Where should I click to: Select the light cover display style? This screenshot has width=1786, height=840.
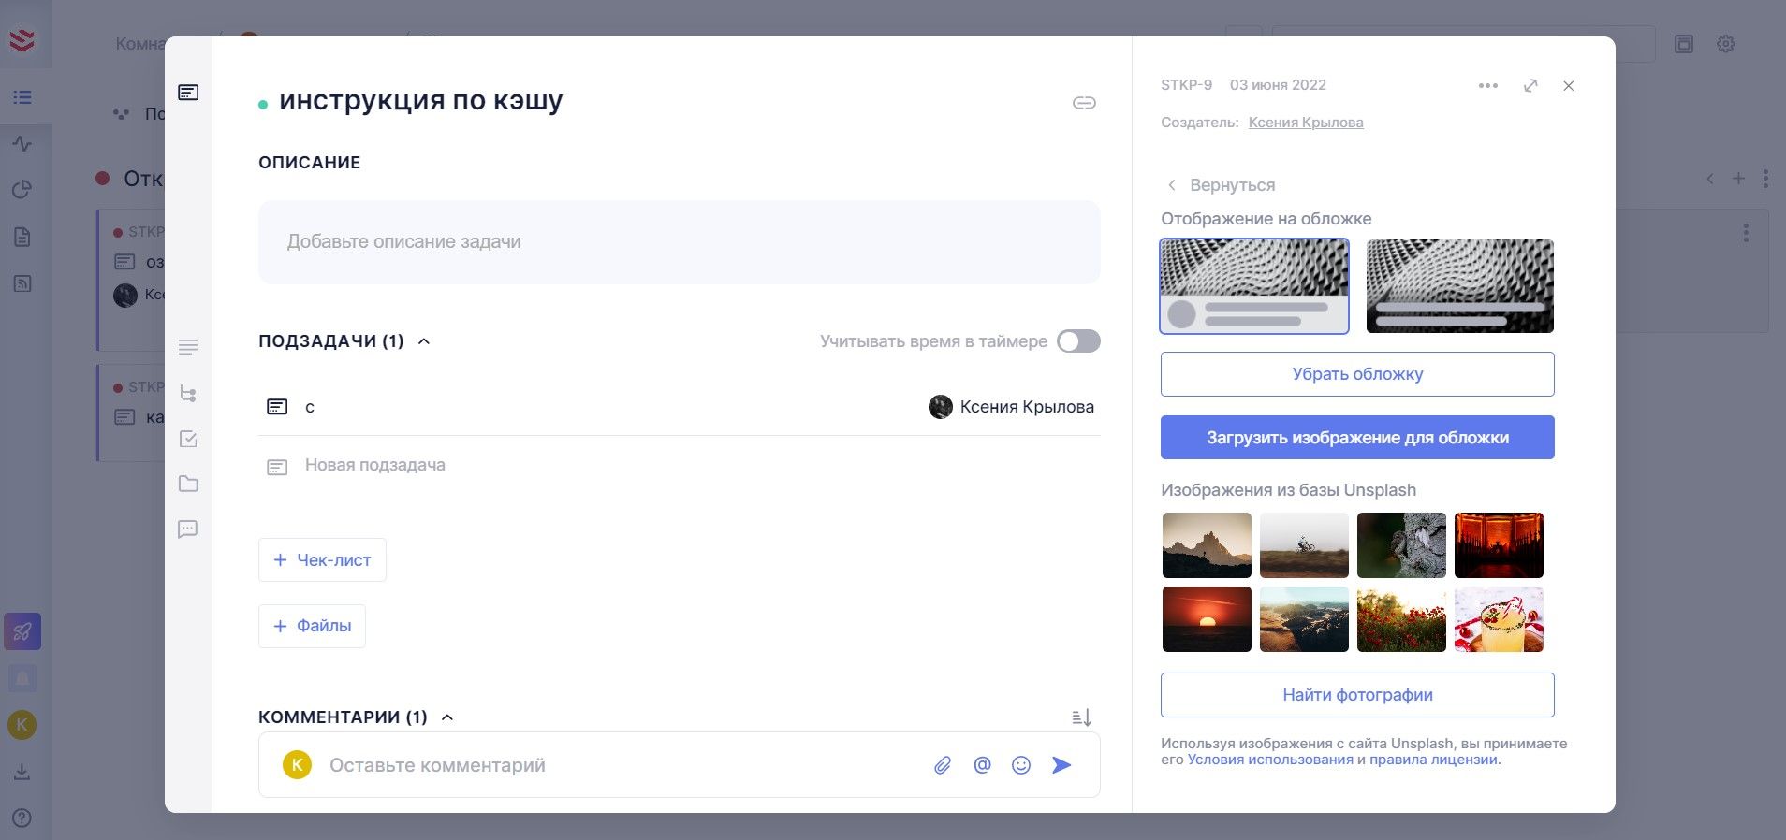[x=1254, y=286]
